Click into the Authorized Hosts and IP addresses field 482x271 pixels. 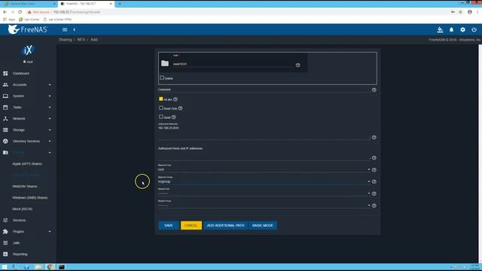click(x=264, y=155)
